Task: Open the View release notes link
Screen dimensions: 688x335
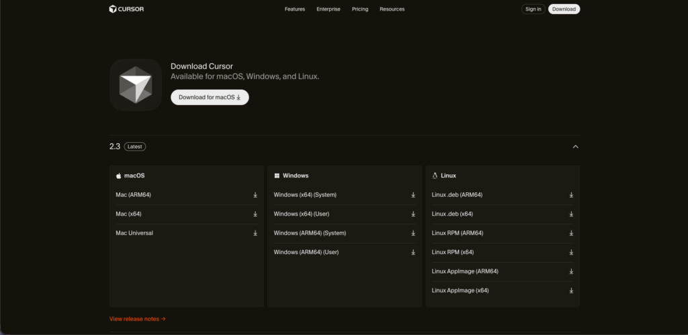Action: (x=137, y=319)
